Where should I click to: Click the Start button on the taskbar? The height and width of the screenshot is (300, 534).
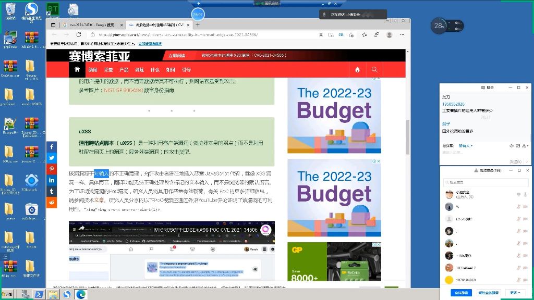[7, 294]
